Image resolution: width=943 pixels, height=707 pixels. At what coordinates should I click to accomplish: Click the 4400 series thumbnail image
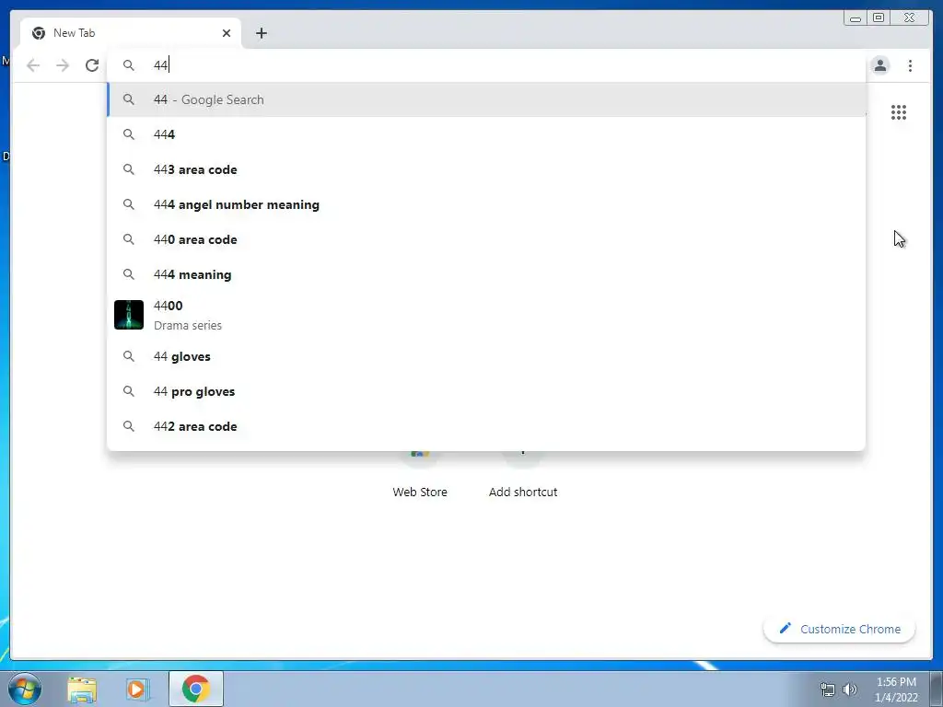(129, 315)
